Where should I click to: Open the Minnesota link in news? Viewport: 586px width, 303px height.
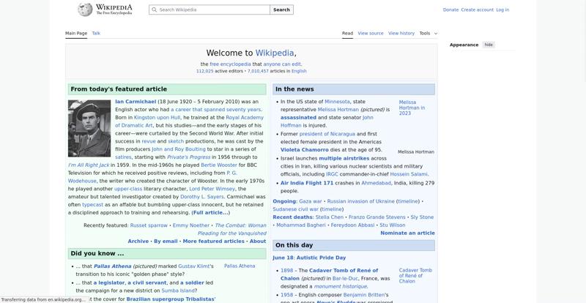click(337, 102)
